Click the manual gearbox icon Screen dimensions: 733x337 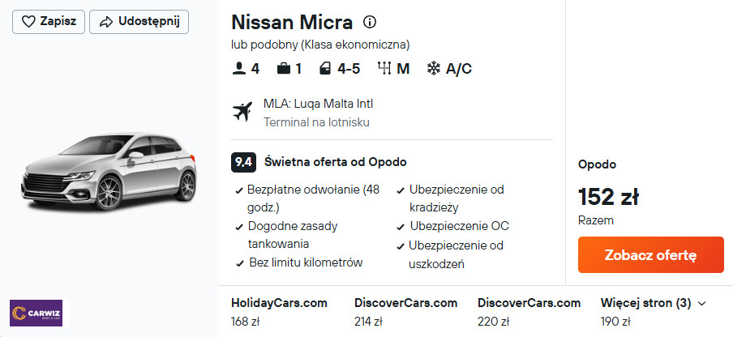pos(384,69)
